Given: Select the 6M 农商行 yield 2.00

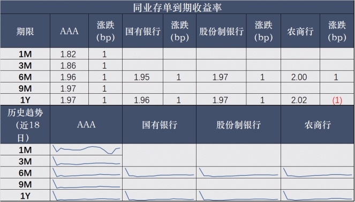Looking at the screenshot, I should click(x=299, y=77).
